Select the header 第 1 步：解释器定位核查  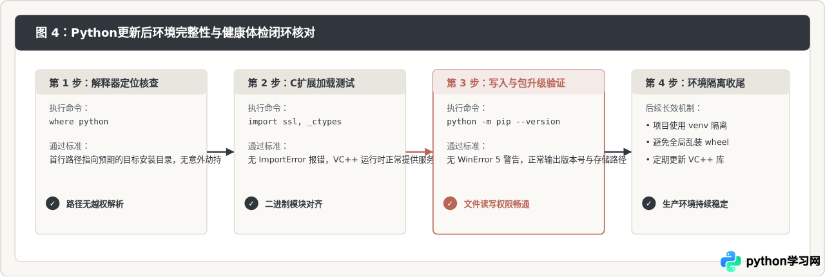[104, 83]
